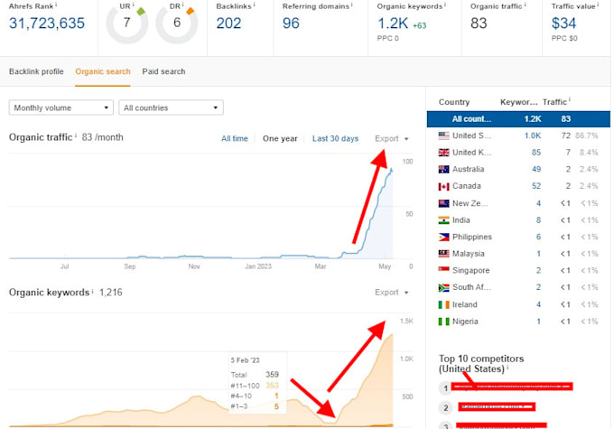Click the Nigeria country name
Screen dimensions: 614x429
click(465, 322)
